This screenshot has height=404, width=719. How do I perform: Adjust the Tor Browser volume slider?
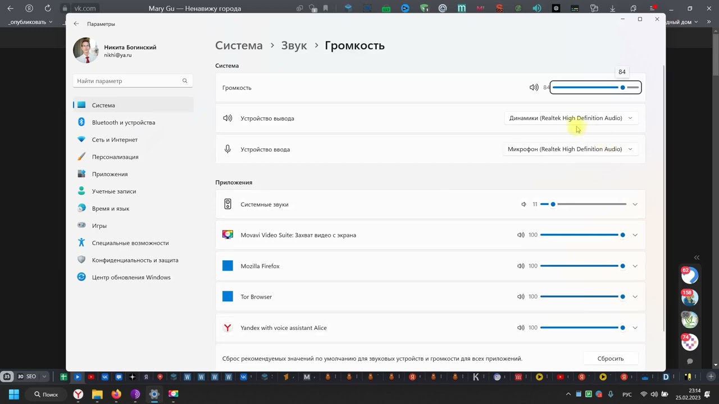click(583, 297)
